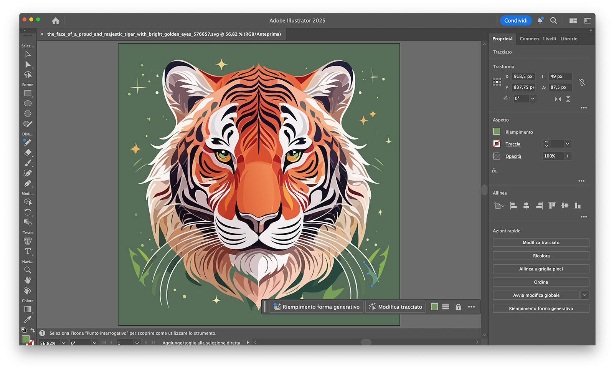614x370 pixels.
Task: Expand the stroke weight dropdown next to Traccia
Action: coord(567,144)
